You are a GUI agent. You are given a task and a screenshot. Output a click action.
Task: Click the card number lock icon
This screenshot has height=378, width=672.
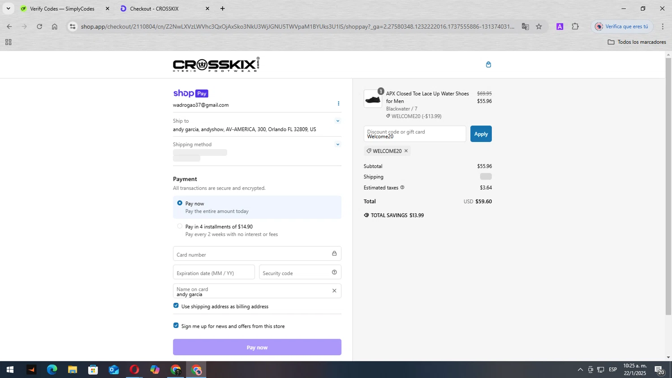pyautogui.click(x=334, y=253)
